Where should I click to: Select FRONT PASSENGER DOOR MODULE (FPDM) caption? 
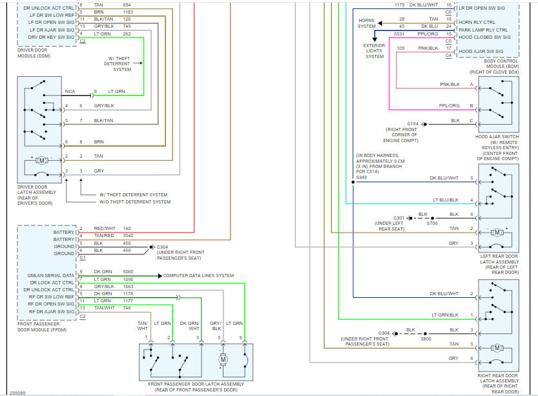(x=42, y=327)
